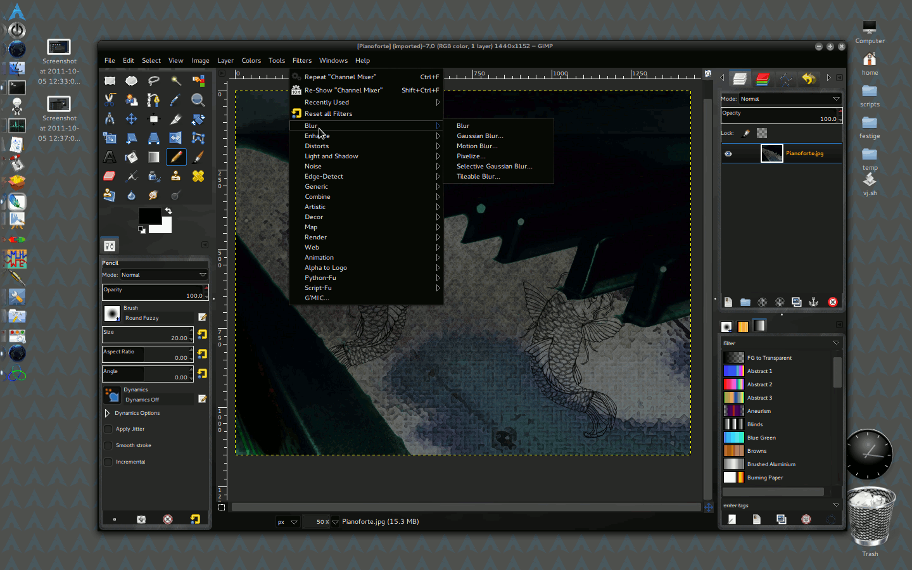Enable the Apply Jitter checkbox
912x570 pixels.
coord(108,429)
